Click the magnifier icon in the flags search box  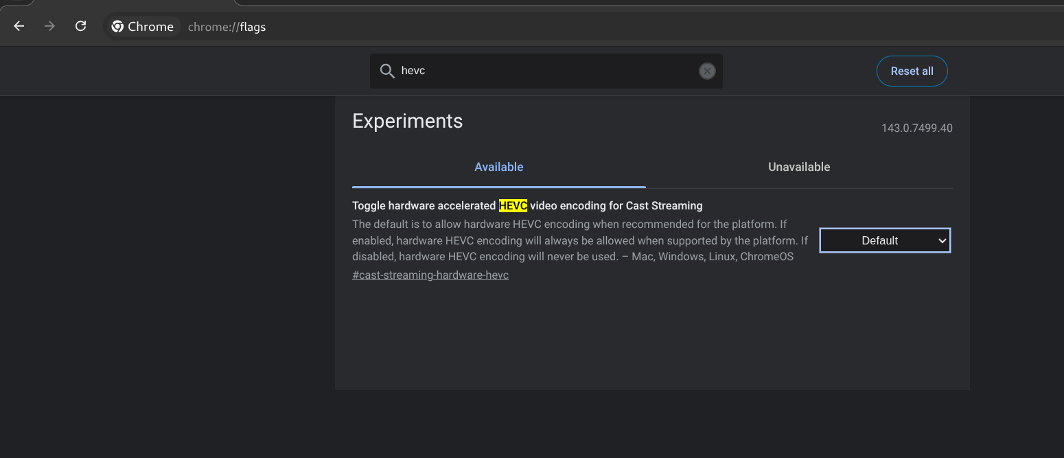(x=387, y=71)
